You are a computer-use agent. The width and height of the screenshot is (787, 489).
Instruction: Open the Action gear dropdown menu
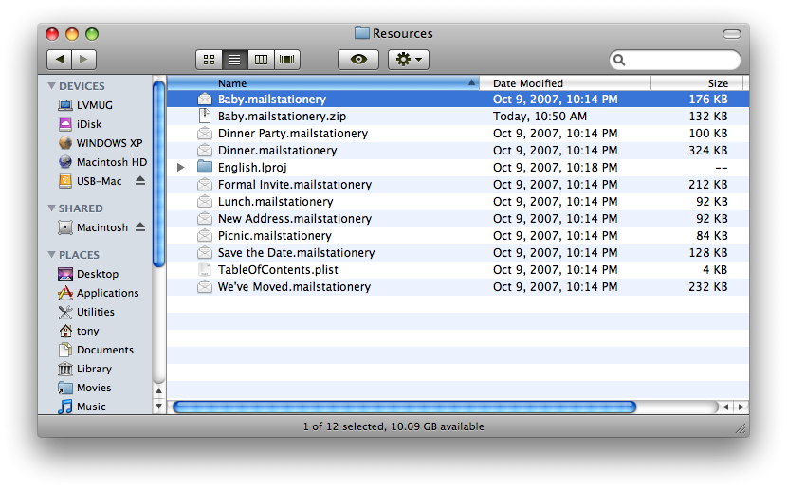[x=409, y=60]
